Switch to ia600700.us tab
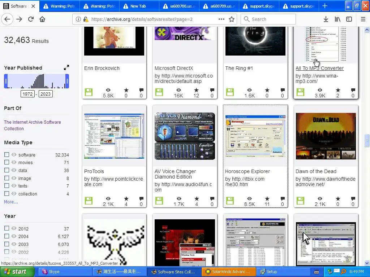 coord(179,6)
